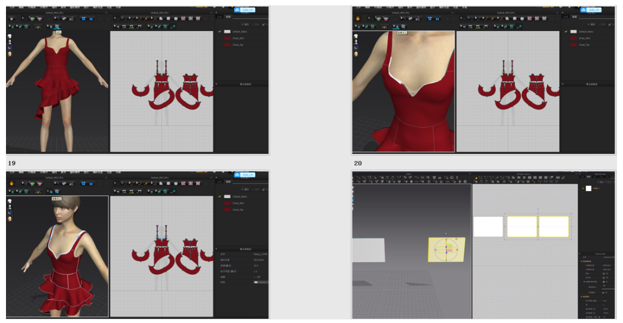The image size is (623, 323).
Task: Open the fabric dropdown in the Piping property panel
Action: [260, 282]
